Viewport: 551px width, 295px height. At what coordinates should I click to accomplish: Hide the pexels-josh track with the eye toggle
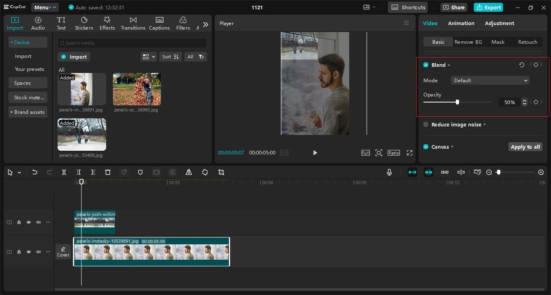pyautogui.click(x=28, y=222)
